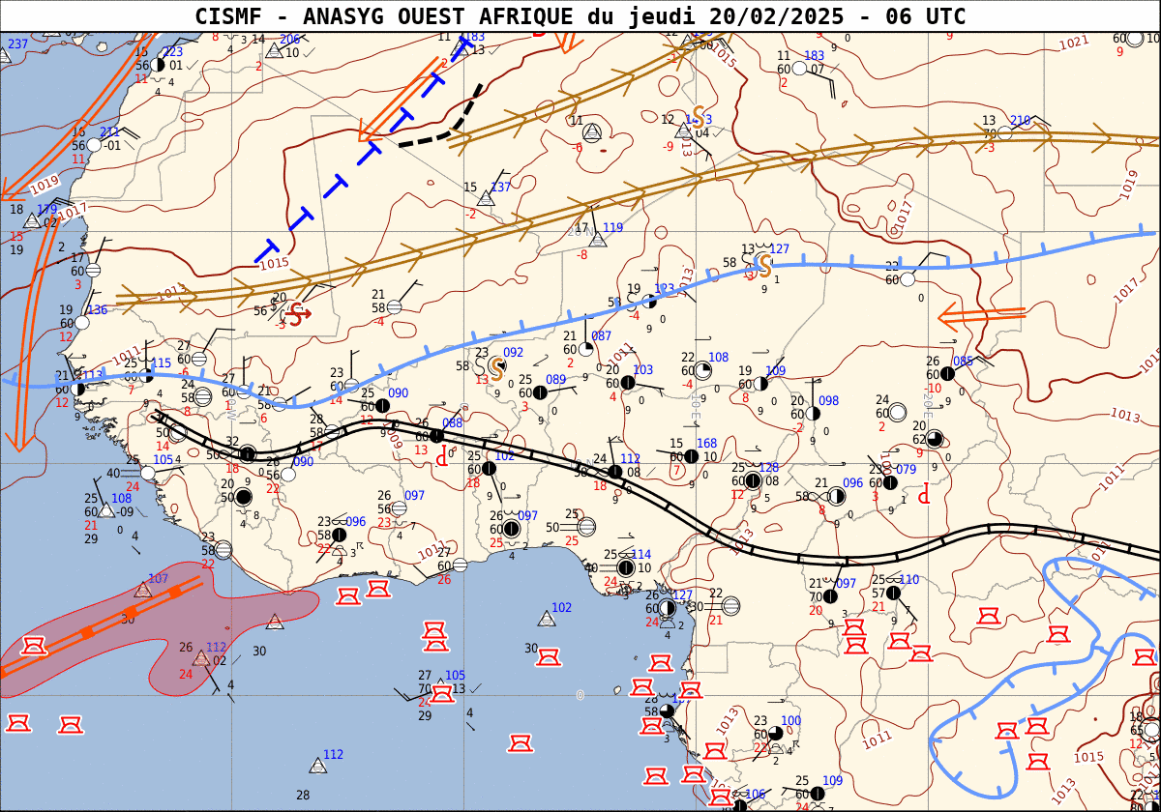Click the blue pressure value 168
The width and height of the screenshot is (1161, 812).
click(706, 444)
